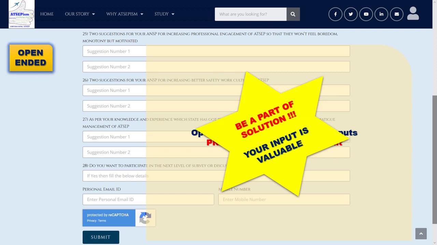Viewport: 437px width, 245px height.
Task: Click the 'If Yes then fill the below details' field
Action: (x=216, y=176)
